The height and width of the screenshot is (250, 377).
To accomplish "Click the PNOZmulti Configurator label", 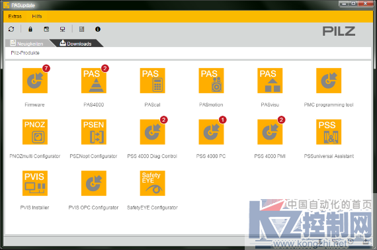I will point(35,156).
